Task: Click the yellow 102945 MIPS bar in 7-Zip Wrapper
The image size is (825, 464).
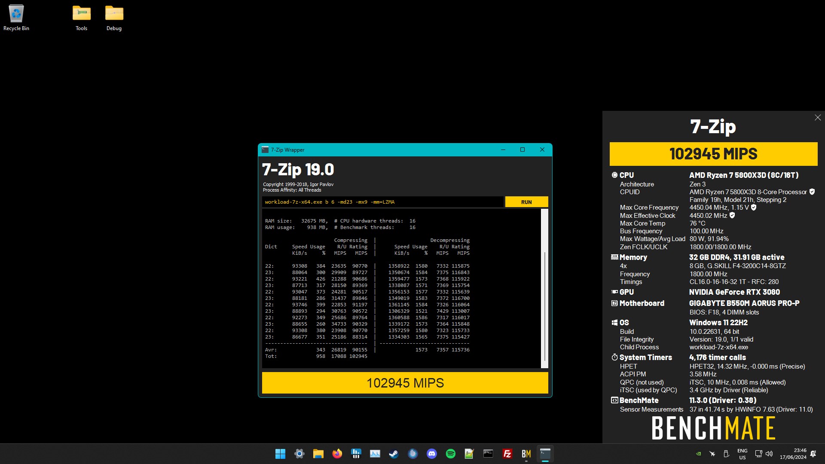Action: [405, 383]
